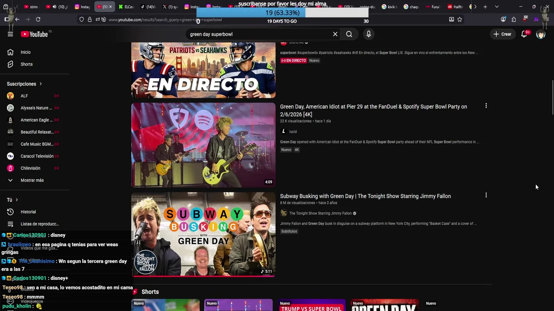Screen dimensions: 554x311
Task: Open the account avatar menu
Action: tap(541, 34)
